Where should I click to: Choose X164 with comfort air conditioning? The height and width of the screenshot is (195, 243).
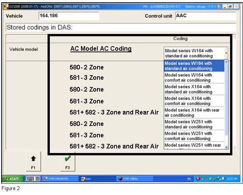point(194,101)
